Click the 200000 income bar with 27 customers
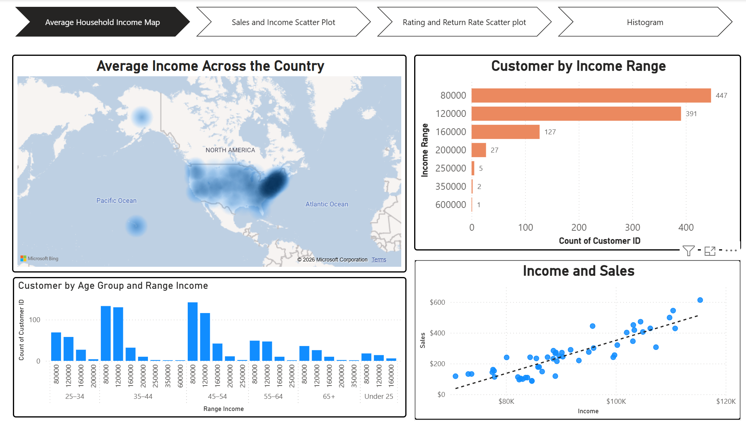 pyautogui.click(x=478, y=150)
